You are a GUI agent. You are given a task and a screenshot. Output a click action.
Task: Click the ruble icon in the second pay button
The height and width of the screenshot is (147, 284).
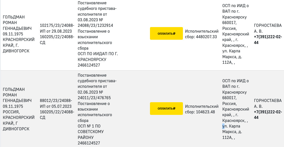(x=174, y=109)
